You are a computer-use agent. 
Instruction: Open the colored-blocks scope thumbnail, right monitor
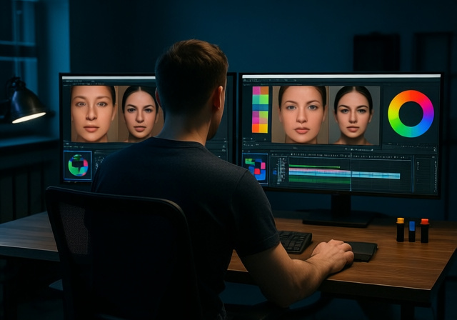pyautogui.click(x=256, y=169)
